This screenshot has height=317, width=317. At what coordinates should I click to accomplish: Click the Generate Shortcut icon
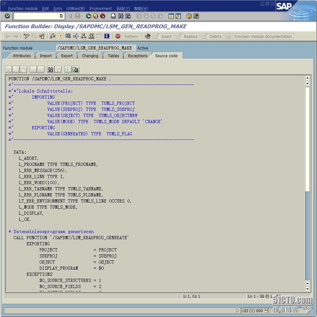click(178, 16)
